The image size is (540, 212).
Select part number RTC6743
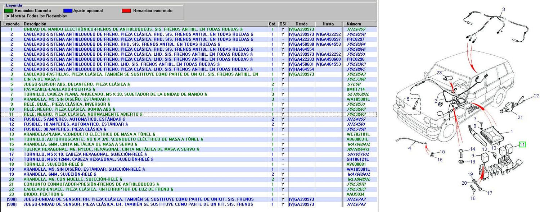(356, 199)
